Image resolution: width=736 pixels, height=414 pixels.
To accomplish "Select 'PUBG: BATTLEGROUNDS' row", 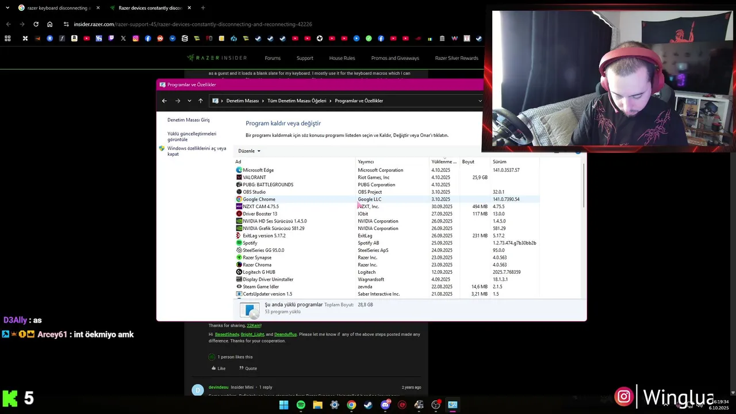I will 387,185.
